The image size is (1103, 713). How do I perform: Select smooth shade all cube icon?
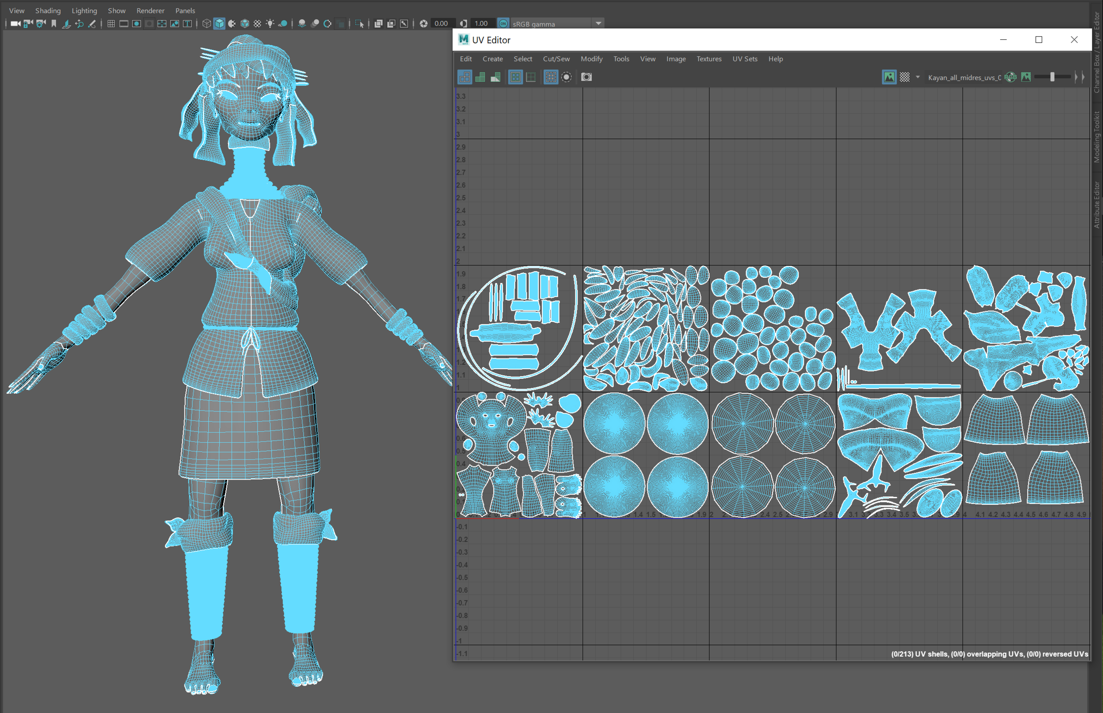220,23
